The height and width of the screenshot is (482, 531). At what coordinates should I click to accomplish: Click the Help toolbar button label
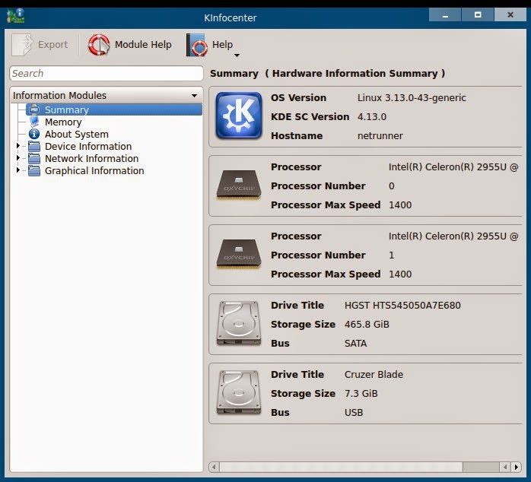[222, 44]
